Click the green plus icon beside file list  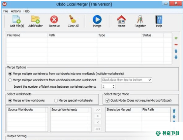tap(176, 38)
